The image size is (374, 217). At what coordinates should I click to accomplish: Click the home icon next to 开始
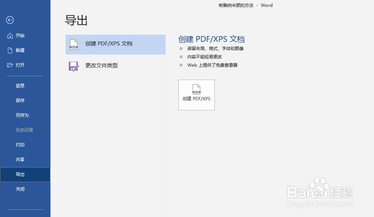point(10,36)
